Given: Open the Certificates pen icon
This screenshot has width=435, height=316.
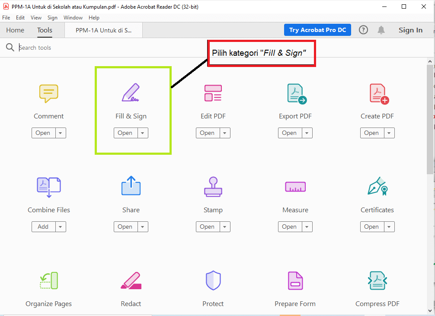Looking at the screenshot, I should 377,187.
